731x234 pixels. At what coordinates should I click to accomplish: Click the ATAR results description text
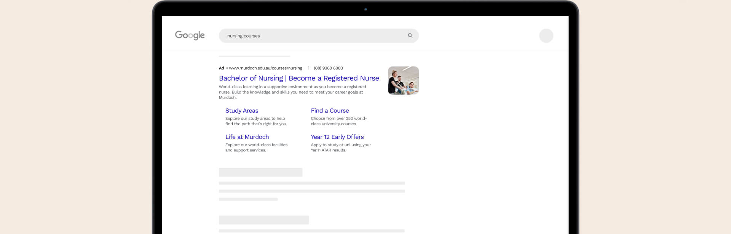(340, 147)
